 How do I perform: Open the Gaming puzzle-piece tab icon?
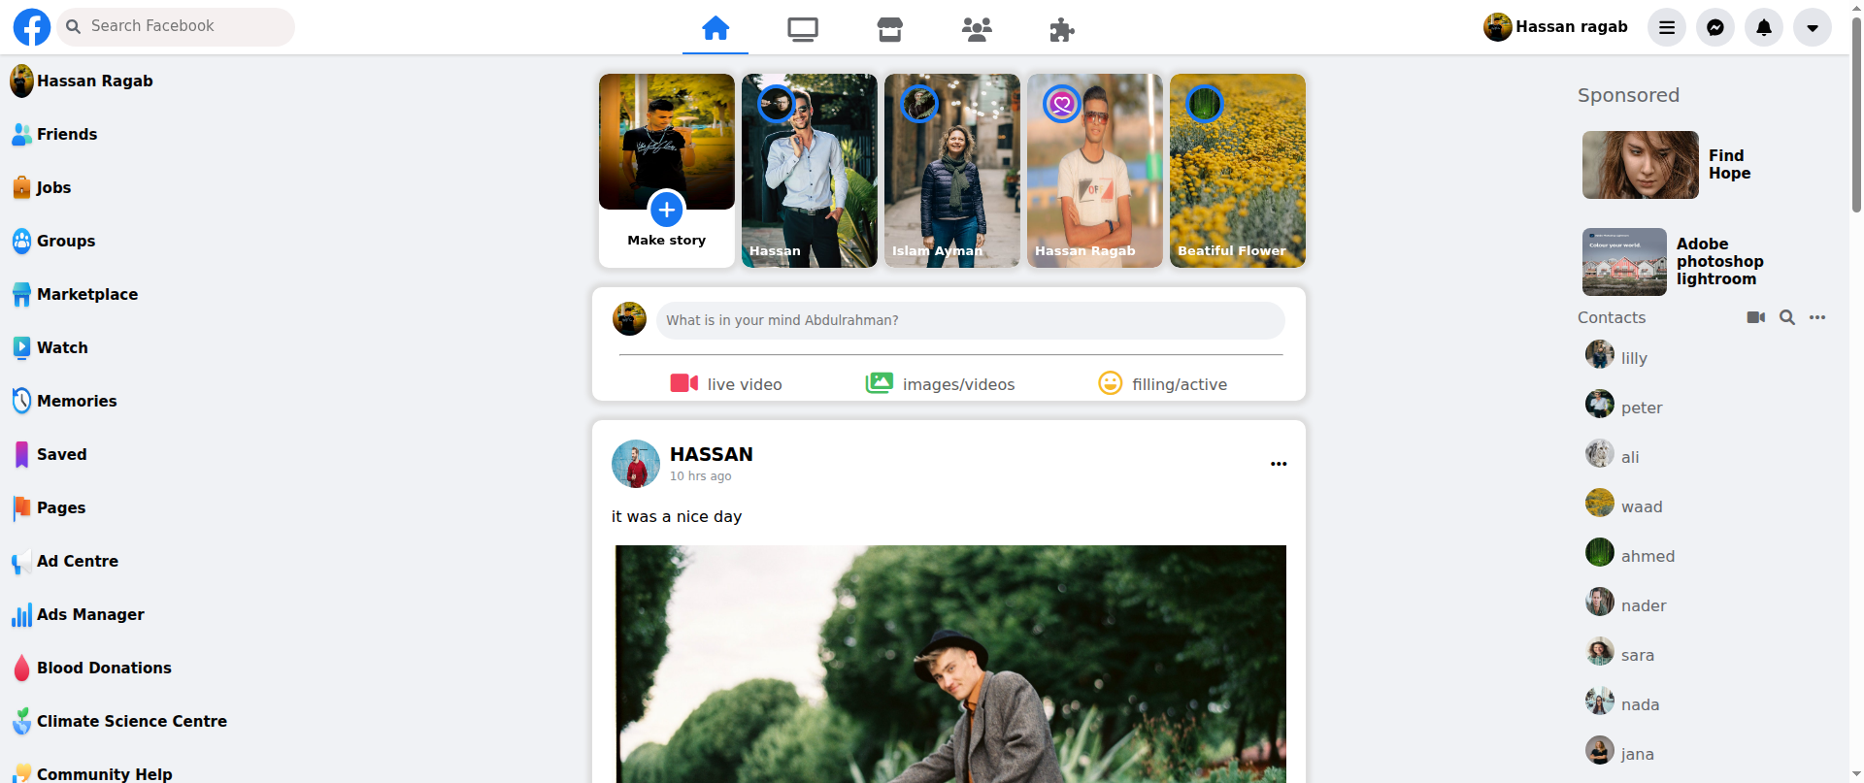[1062, 30]
